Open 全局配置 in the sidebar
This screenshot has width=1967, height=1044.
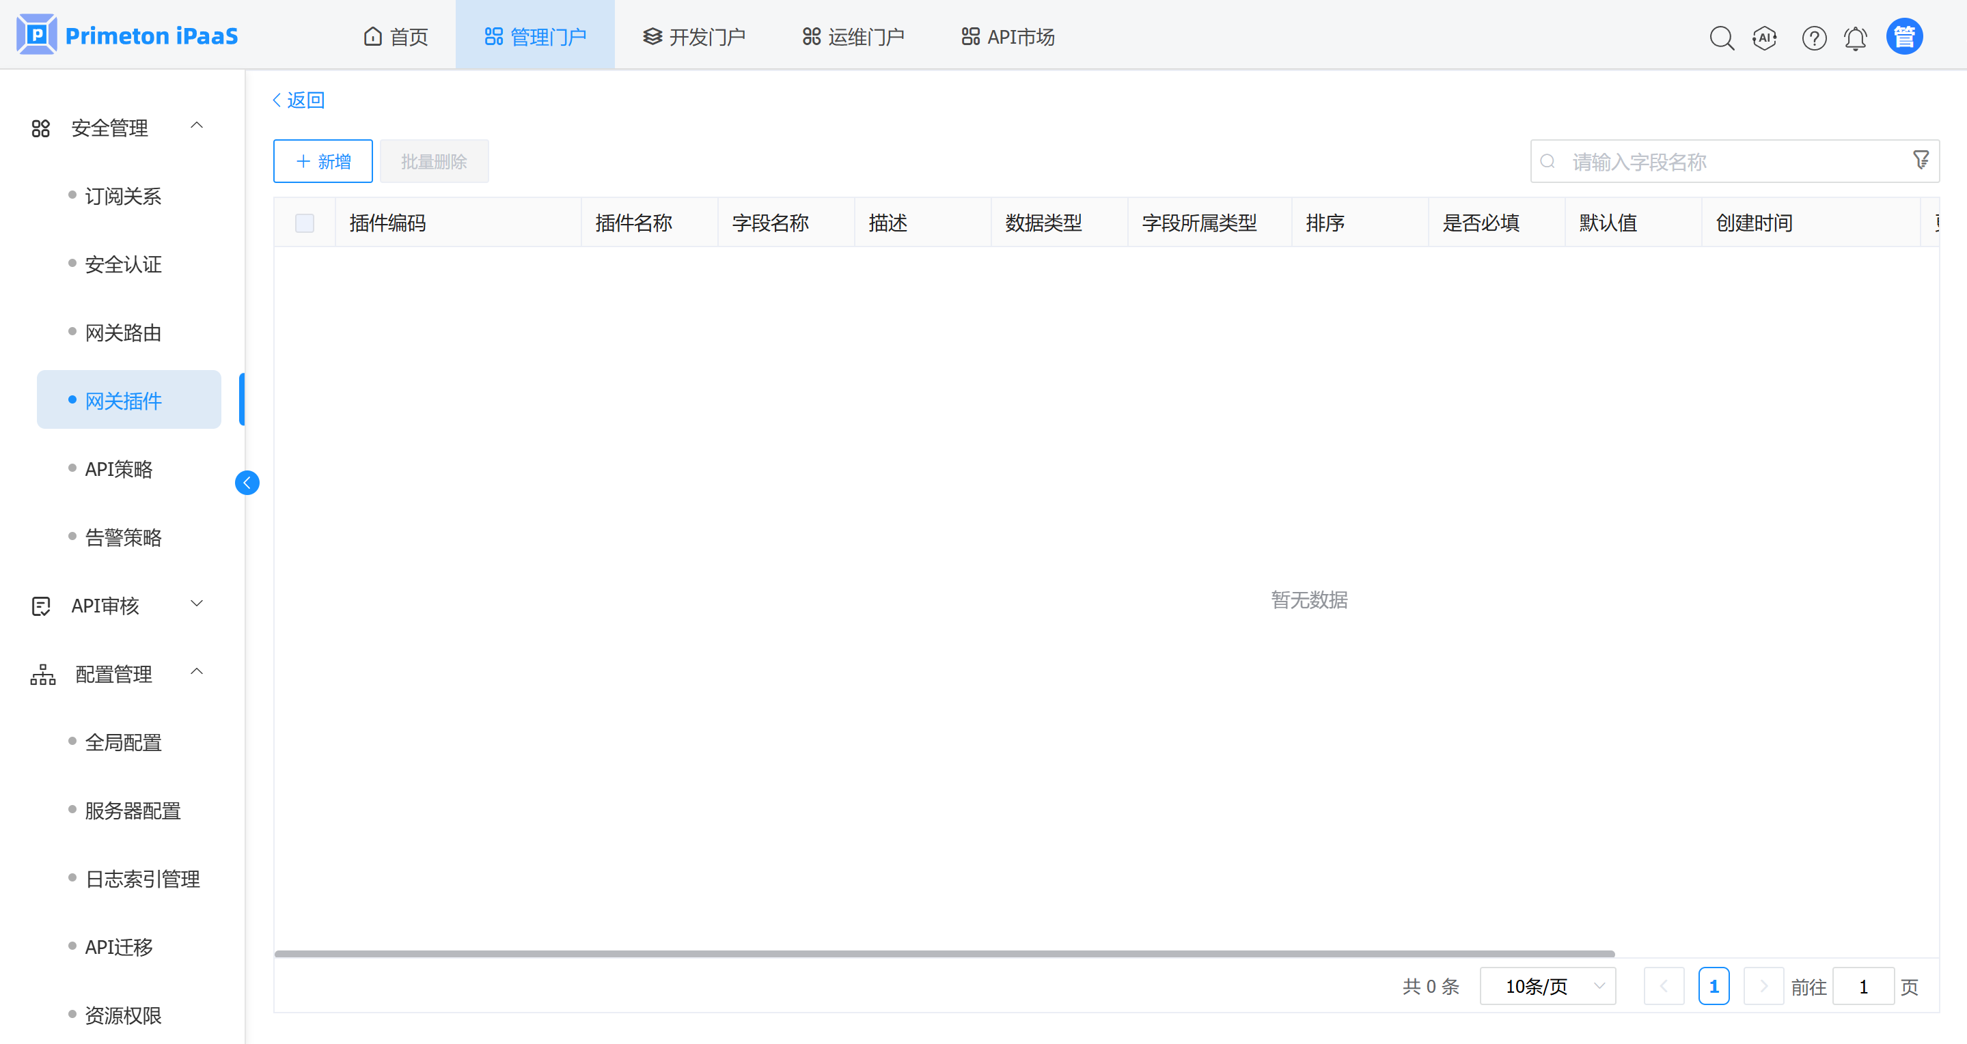123,742
